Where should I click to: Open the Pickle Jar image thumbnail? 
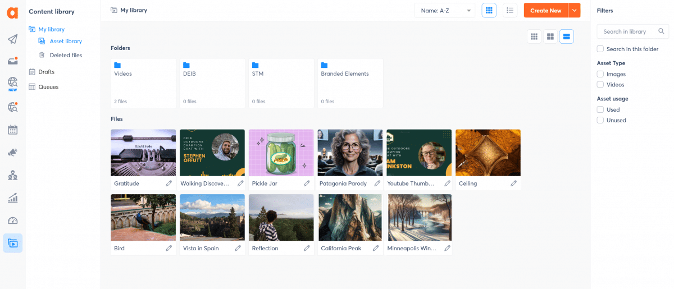281,153
